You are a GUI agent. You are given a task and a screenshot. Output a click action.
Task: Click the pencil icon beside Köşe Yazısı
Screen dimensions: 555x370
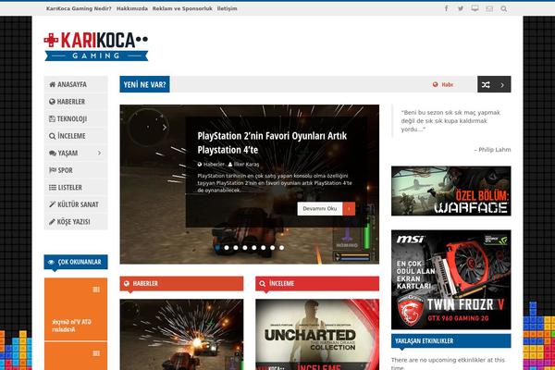tap(52, 222)
